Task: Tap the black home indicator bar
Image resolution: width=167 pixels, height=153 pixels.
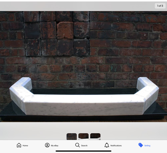Action: (83, 151)
